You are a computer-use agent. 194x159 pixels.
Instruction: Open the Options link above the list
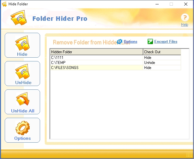point(130,42)
